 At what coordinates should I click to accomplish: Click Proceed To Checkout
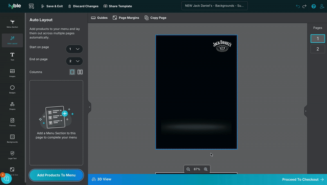point(303,179)
